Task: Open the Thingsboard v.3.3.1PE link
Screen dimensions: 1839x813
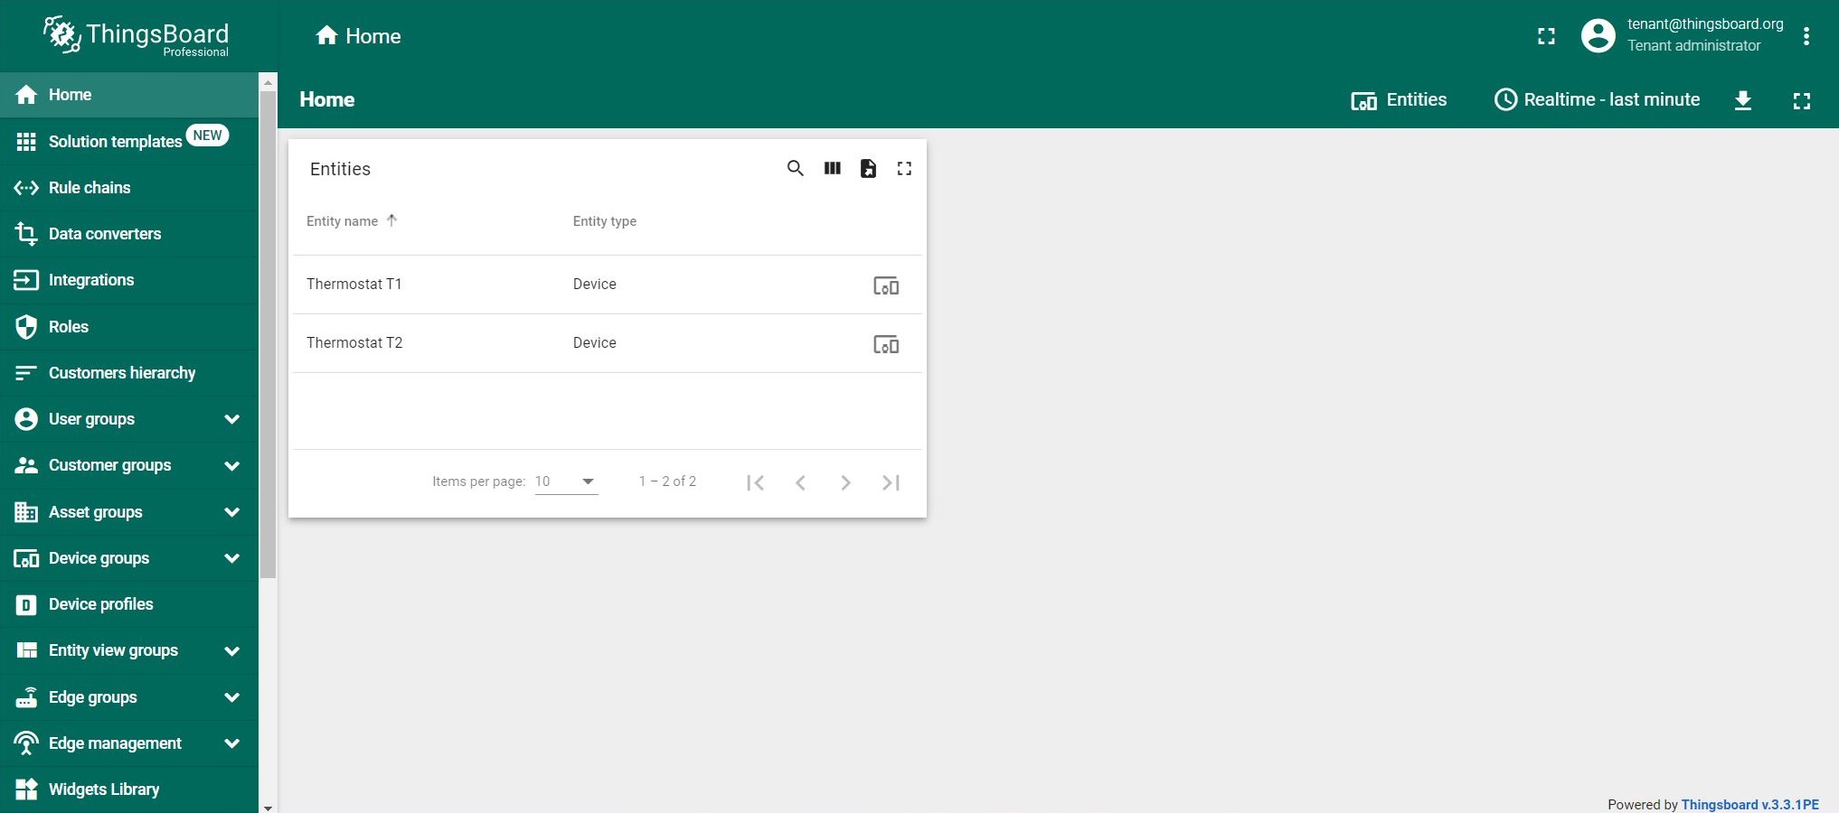Action: (1750, 804)
